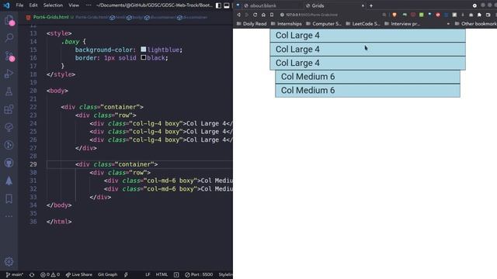The width and height of the screenshot is (497, 279).
Task: Open a new browser tab
Action: [x=371, y=5]
